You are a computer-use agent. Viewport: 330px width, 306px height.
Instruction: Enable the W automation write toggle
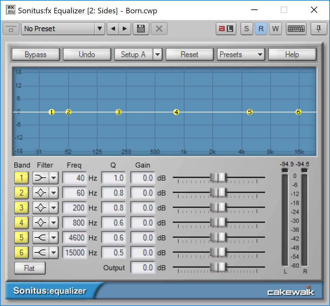pyautogui.click(x=275, y=29)
